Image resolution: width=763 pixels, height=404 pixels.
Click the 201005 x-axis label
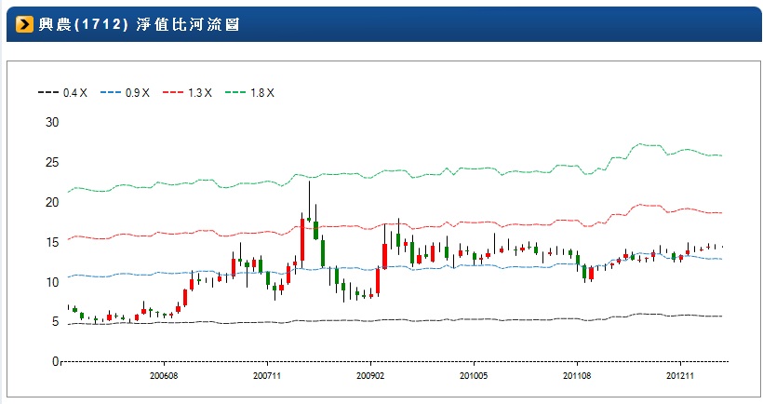click(474, 376)
